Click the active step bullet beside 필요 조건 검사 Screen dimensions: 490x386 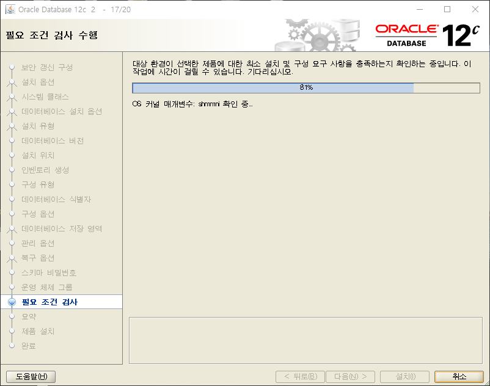[x=12, y=302]
